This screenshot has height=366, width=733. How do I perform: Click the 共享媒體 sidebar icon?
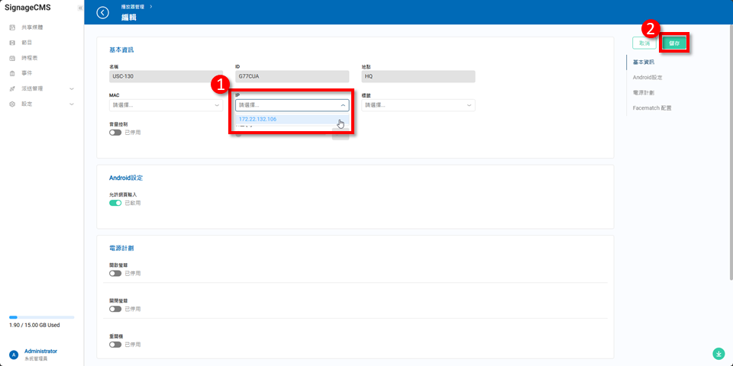[12, 27]
